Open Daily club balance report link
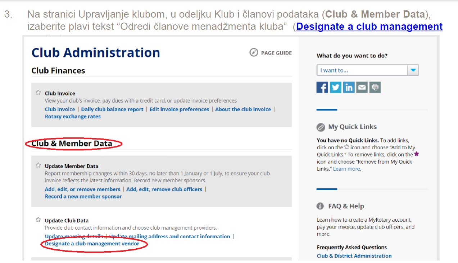The width and height of the screenshot is (458, 263). tap(112, 109)
